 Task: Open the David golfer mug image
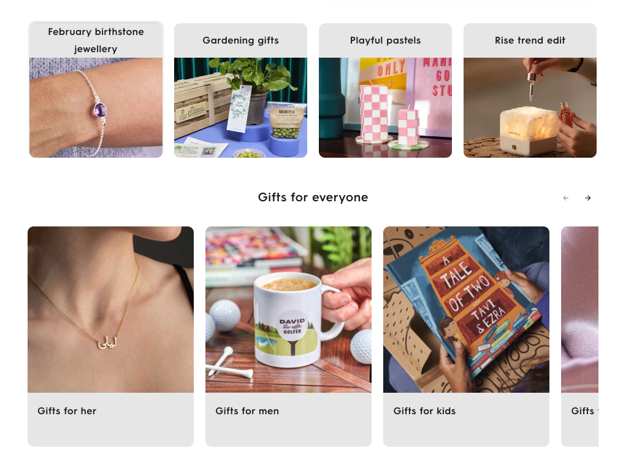pos(288,309)
